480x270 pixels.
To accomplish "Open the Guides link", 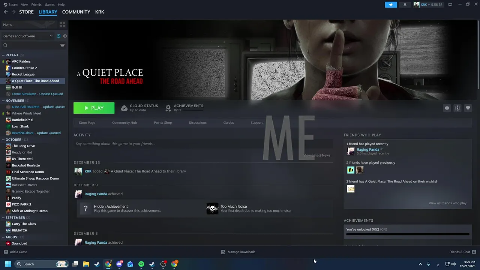I will point(228,123).
